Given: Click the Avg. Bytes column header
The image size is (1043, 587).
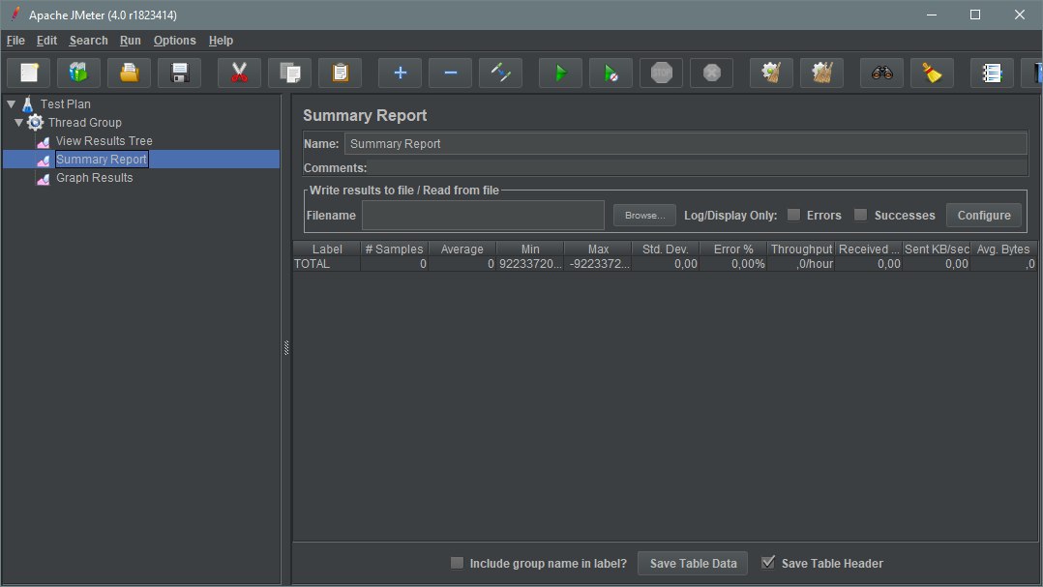Looking at the screenshot, I should 1003,249.
